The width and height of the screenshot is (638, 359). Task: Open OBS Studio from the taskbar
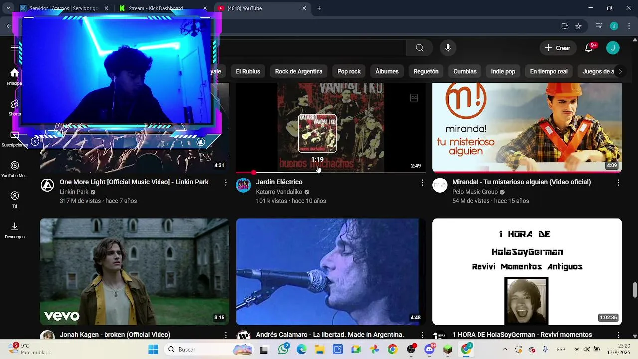(x=411, y=349)
